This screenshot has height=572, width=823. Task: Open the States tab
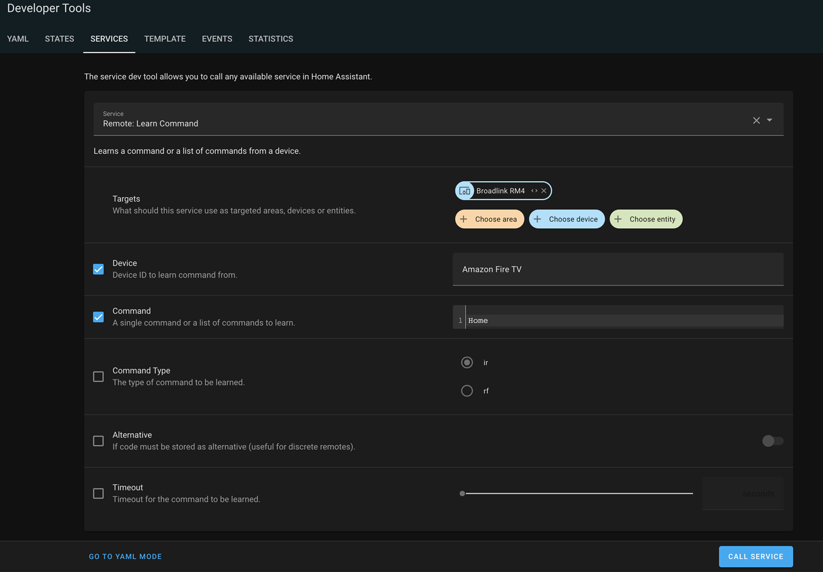click(60, 39)
